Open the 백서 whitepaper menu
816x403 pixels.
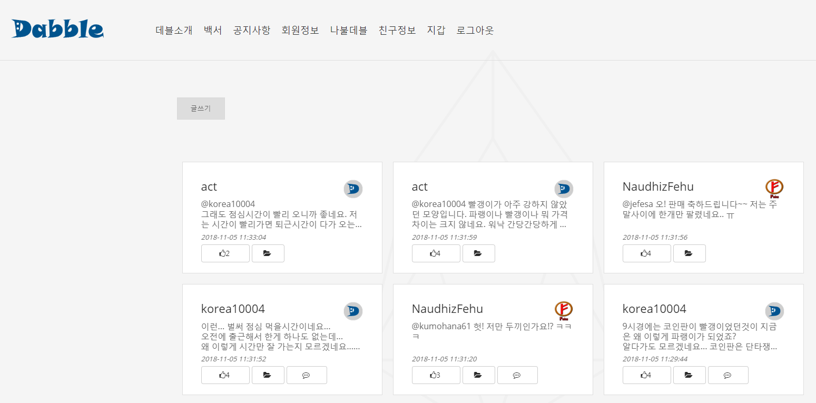pyautogui.click(x=212, y=30)
